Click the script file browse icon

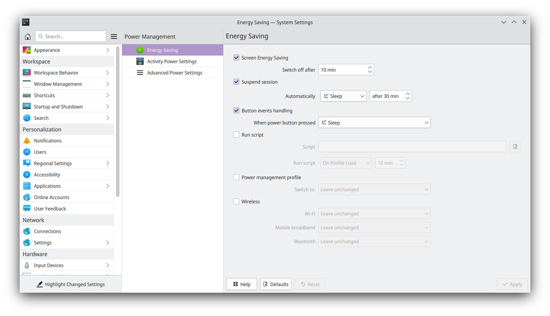tap(515, 147)
